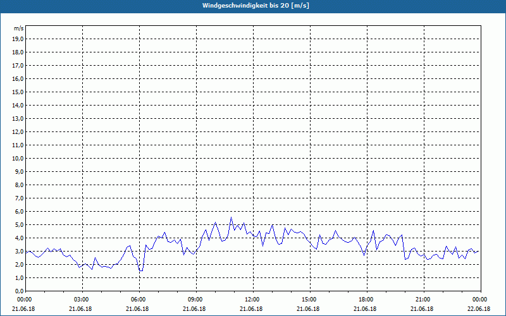Pick the 17,0 y-axis value
The height and width of the screenshot is (316, 506).
point(18,66)
